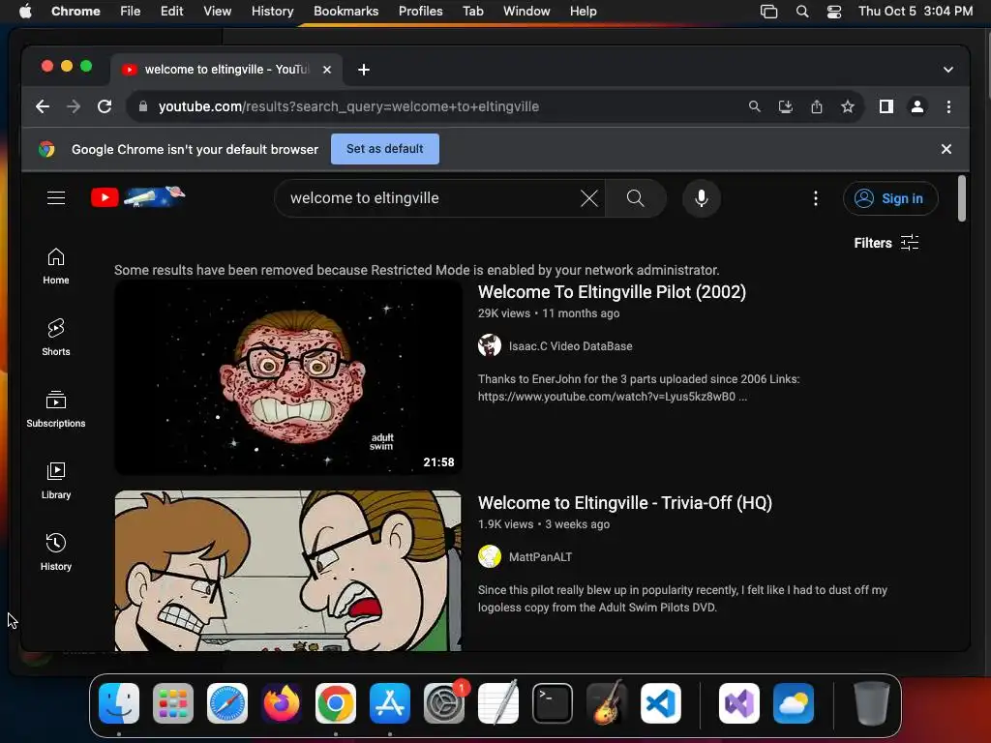Open History in the sidebar
The image size is (991, 743).
[x=55, y=552]
